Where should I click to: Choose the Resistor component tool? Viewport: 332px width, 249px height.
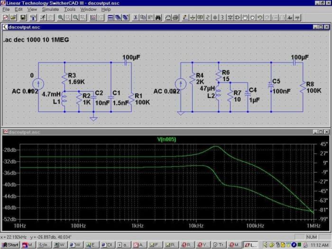[208, 18]
